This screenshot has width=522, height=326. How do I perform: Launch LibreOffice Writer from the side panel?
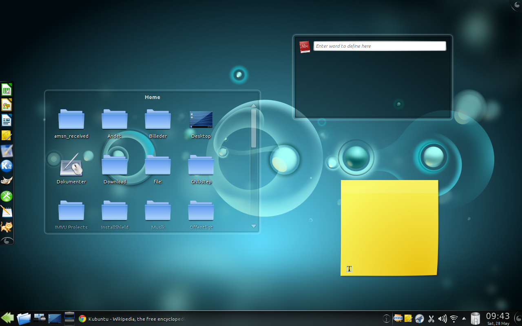point(7,121)
